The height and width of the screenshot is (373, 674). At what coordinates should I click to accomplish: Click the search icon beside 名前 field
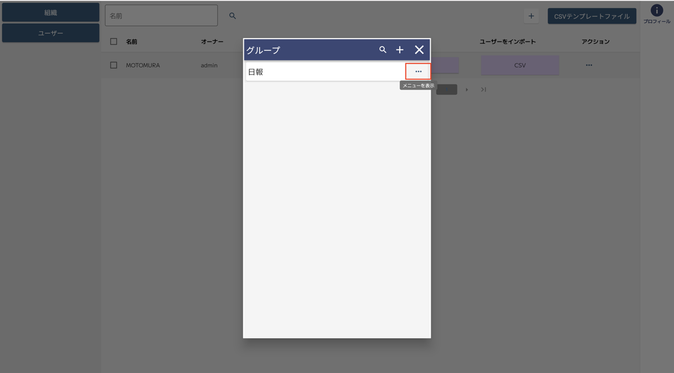[x=233, y=16]
